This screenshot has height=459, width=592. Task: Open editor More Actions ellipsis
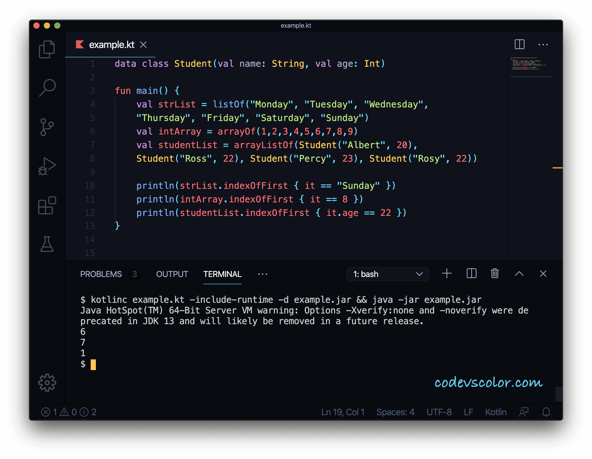coord(543,45)
